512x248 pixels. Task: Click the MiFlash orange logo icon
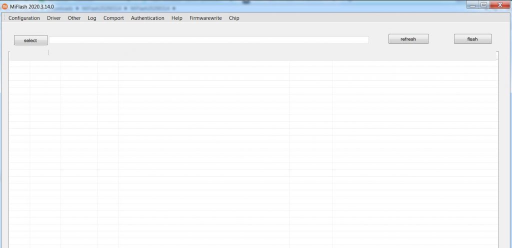4,6
